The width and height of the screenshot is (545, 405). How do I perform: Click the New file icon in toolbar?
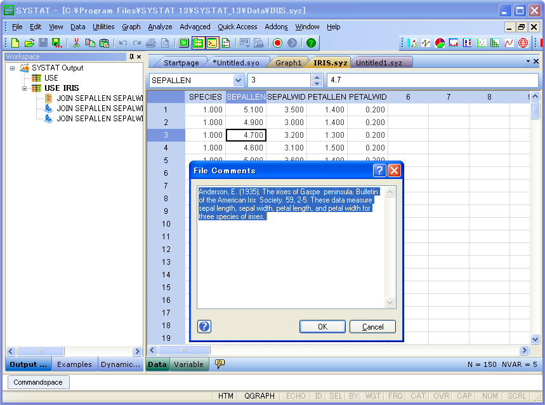tap(15, 43)
